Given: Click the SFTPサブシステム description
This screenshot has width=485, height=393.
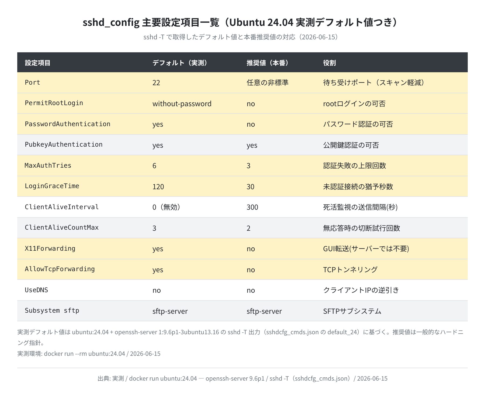Looking at the screenshot, I should tap(352, 311).
